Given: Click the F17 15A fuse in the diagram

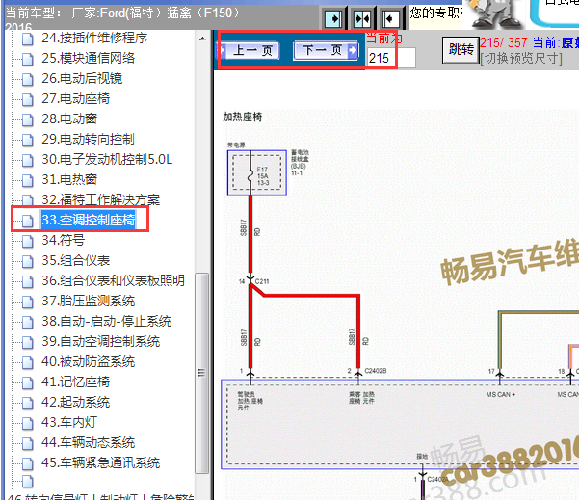Looking at the screenshot, I should 257,172.
